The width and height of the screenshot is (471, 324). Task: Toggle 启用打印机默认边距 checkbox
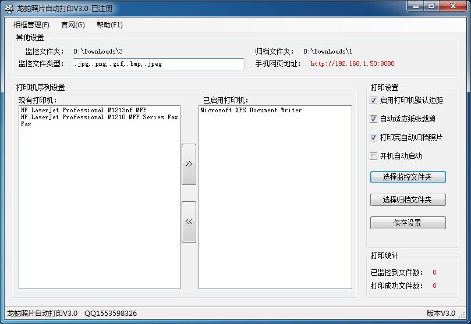point(374,101)
